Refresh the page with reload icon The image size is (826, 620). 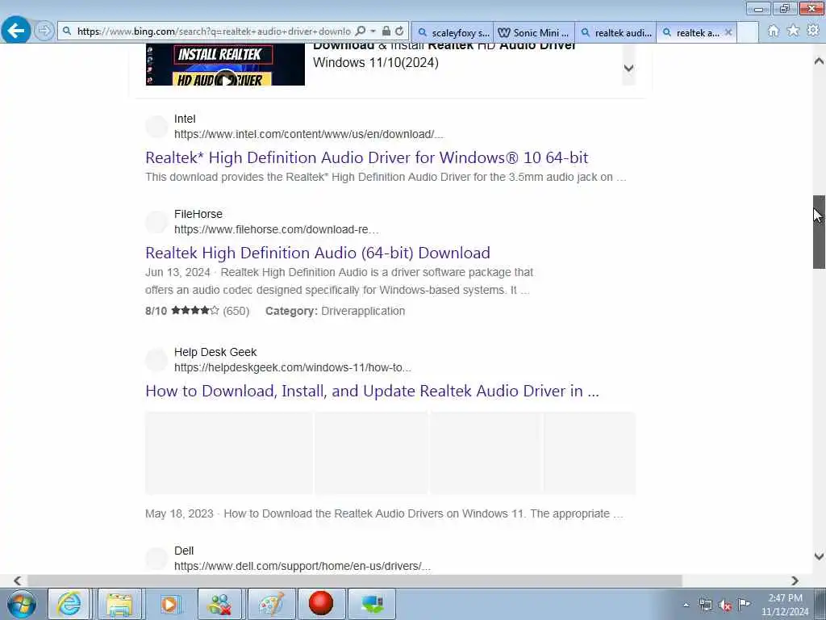click(x=399, y=31)
